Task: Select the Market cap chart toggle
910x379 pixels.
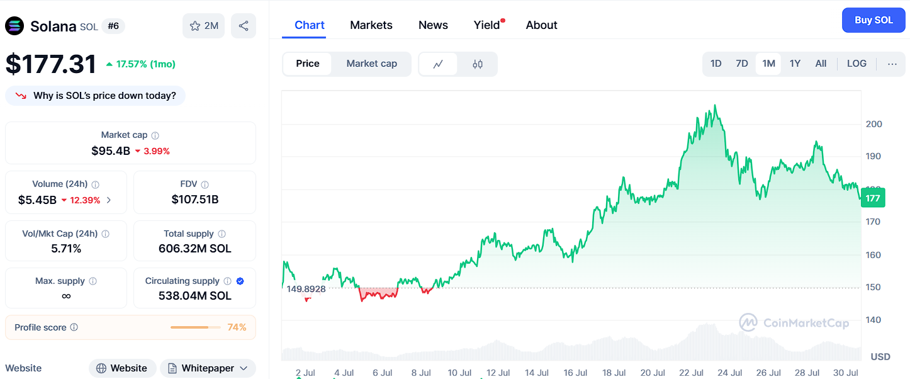Action: pyautogui.click(x=372, y=64)
